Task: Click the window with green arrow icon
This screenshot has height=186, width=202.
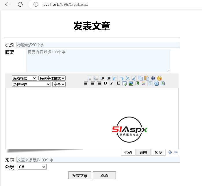Action: pyautogui.click(x=125, y=83)
